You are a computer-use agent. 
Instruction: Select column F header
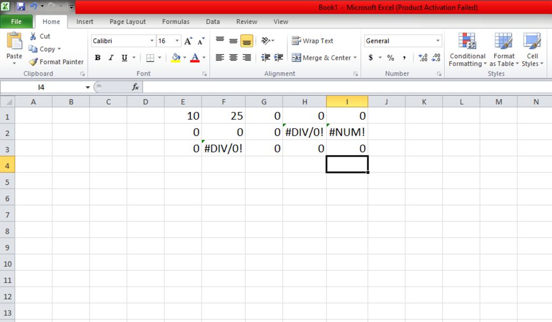[x=224, y=102]
